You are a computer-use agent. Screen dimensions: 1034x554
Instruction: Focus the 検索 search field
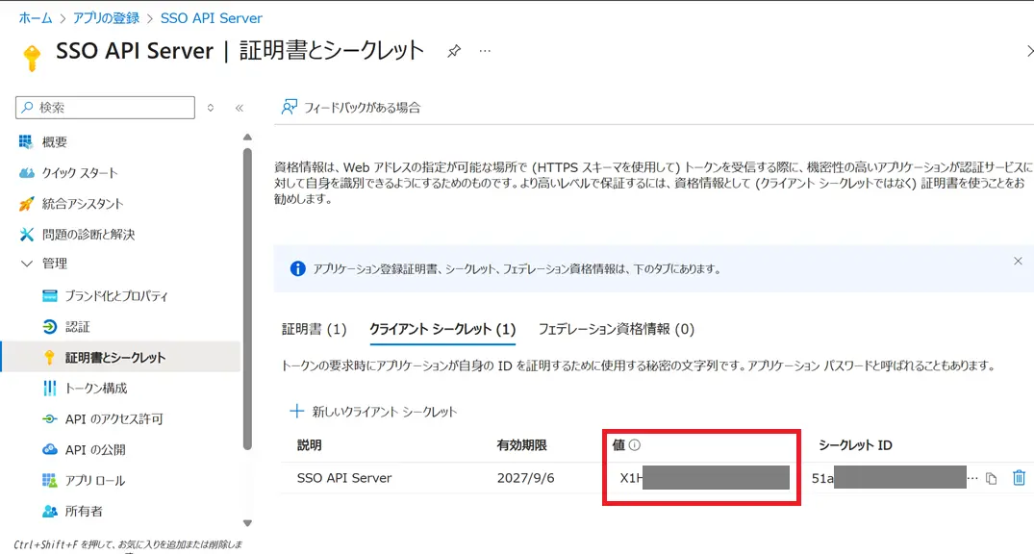point(106,108)
